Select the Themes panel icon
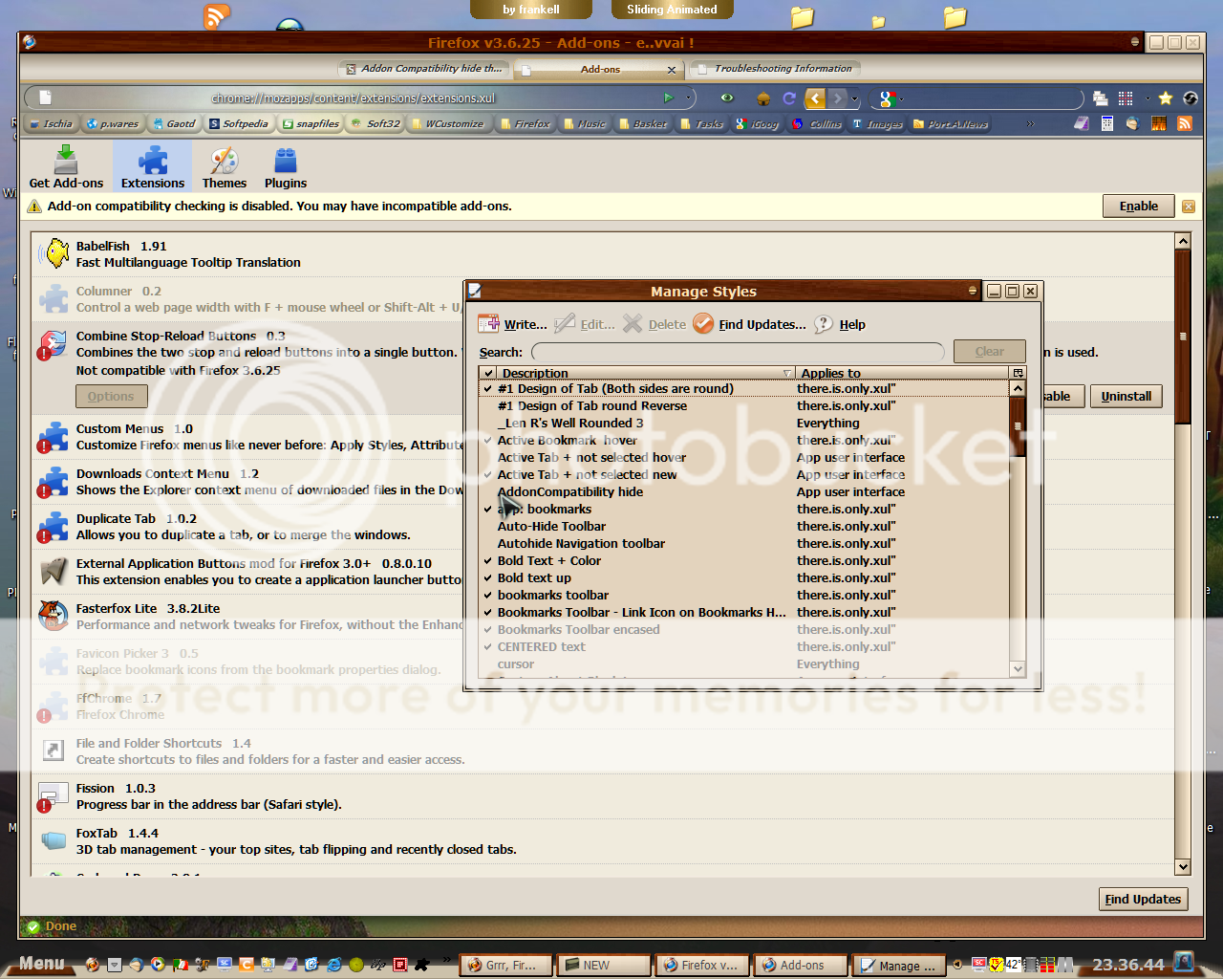 coord(225,160)
